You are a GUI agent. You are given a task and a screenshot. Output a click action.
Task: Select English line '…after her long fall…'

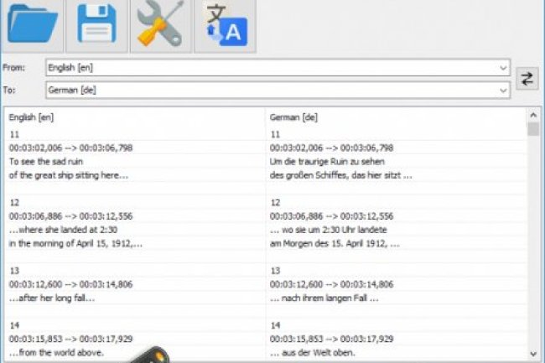52,298
